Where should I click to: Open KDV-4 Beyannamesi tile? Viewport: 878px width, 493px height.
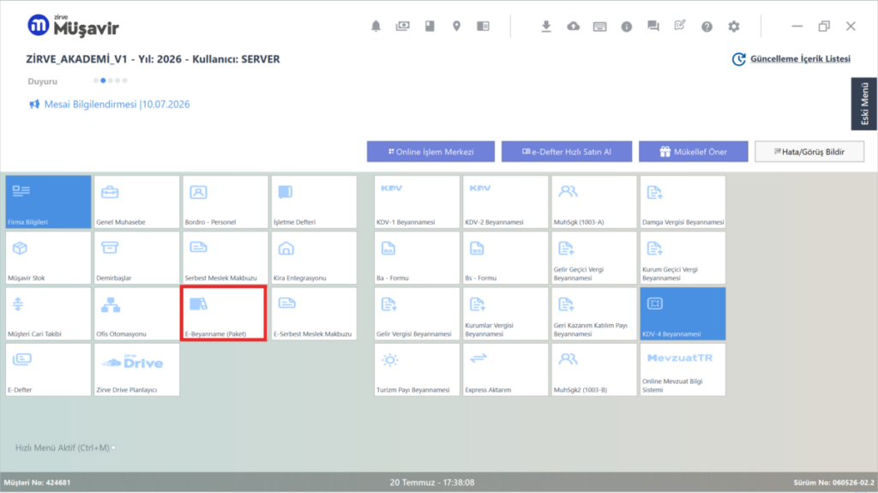coord(683,314)
